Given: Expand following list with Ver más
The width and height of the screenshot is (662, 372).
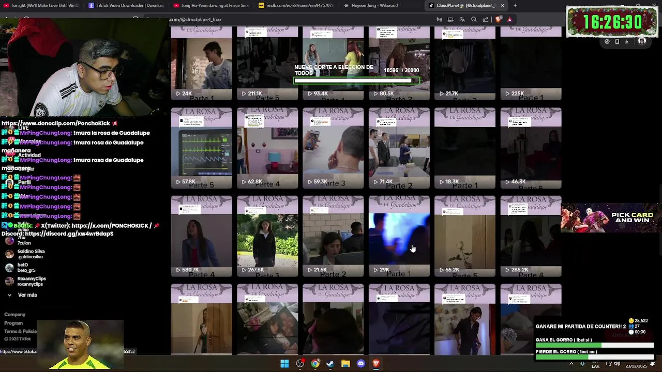Looking at the screenshot, I should pyautogui.click(x=22, y=295).
